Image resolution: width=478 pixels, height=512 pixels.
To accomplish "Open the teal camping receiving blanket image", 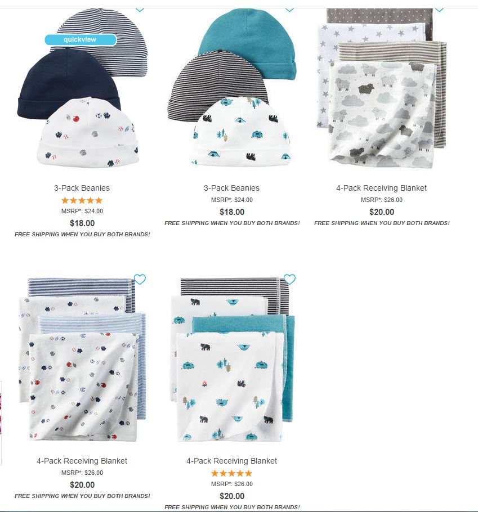I will pos(231,360).
